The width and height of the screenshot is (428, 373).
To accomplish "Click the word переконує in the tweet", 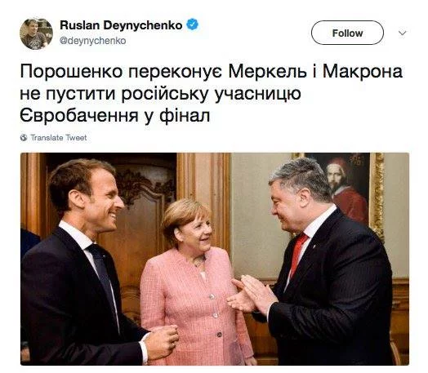I will coord(176,73).
